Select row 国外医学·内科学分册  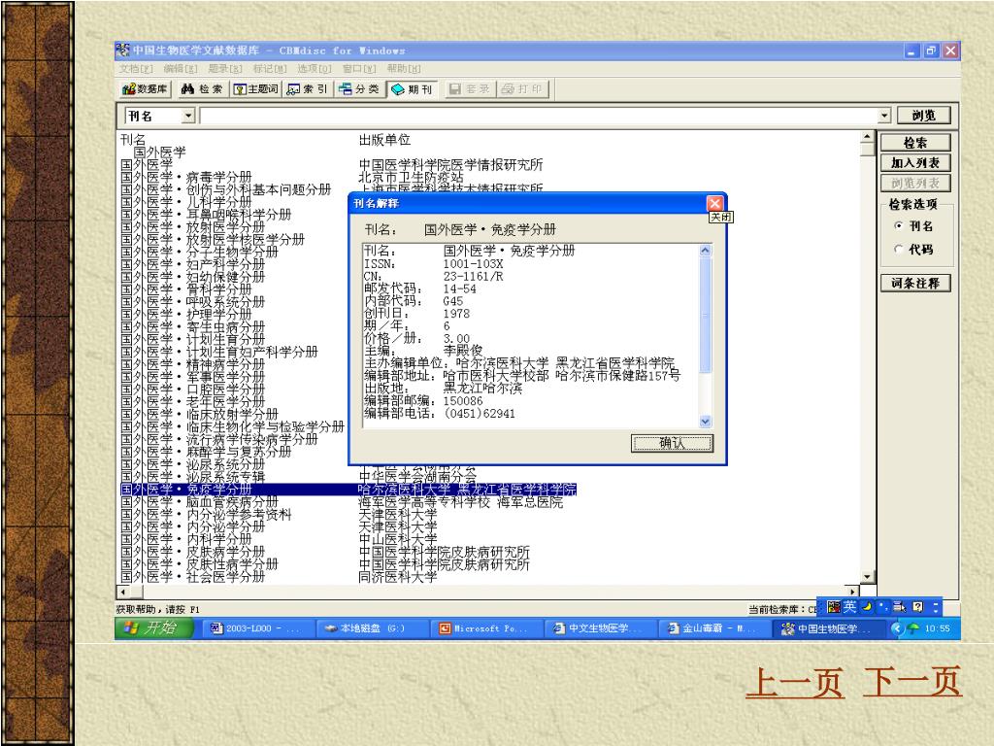(x=186, y=539)
